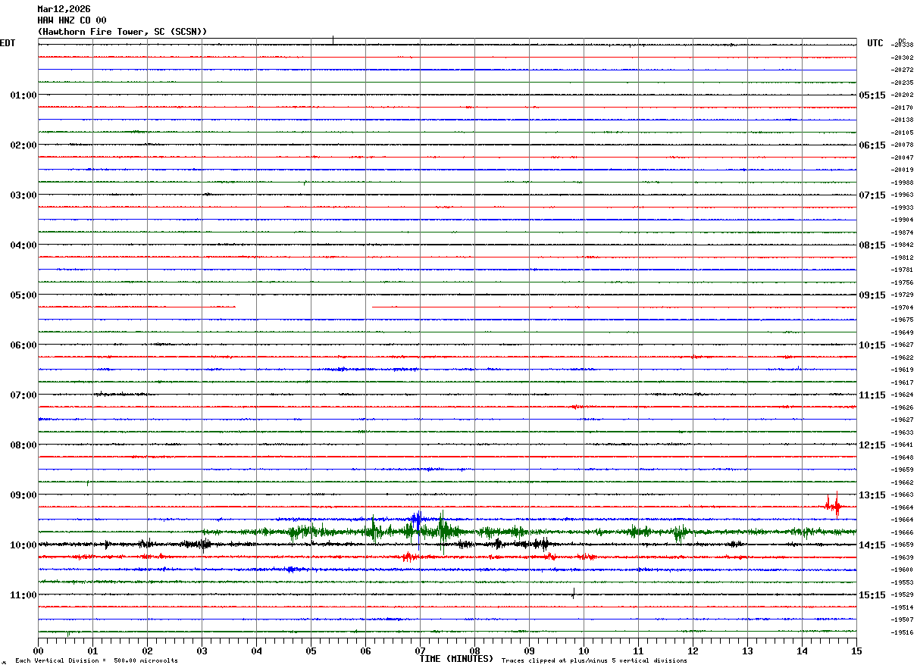Click the '15:15' UTC time label
917x671 pixels.
click(x=872, y=595)
